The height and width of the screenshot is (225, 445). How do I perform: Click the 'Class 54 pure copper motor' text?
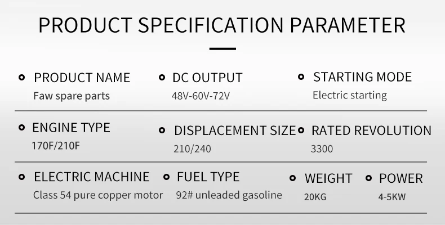(x=98, y=195)
